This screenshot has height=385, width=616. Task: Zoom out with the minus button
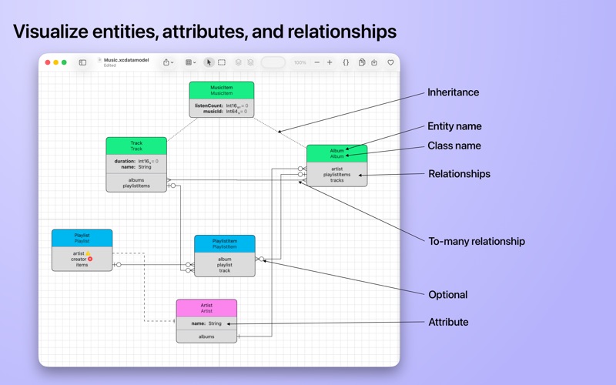click(317, 62)
